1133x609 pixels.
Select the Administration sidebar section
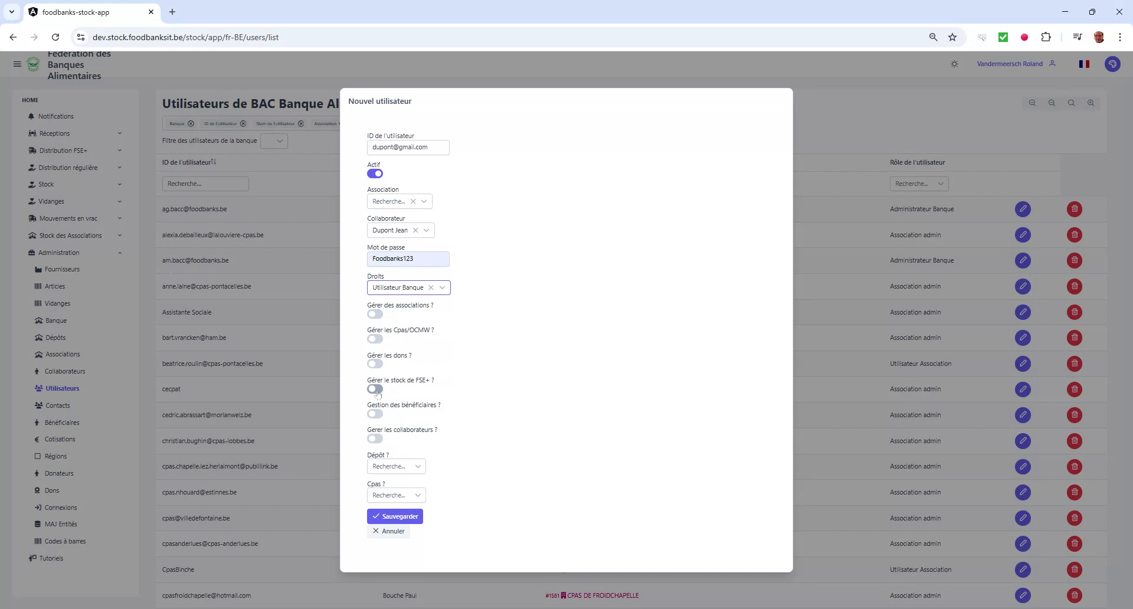point(59,253)
